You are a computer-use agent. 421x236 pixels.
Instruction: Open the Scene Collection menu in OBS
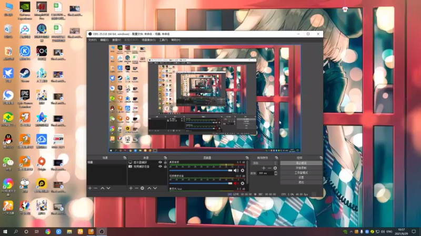tap(149, 40)
